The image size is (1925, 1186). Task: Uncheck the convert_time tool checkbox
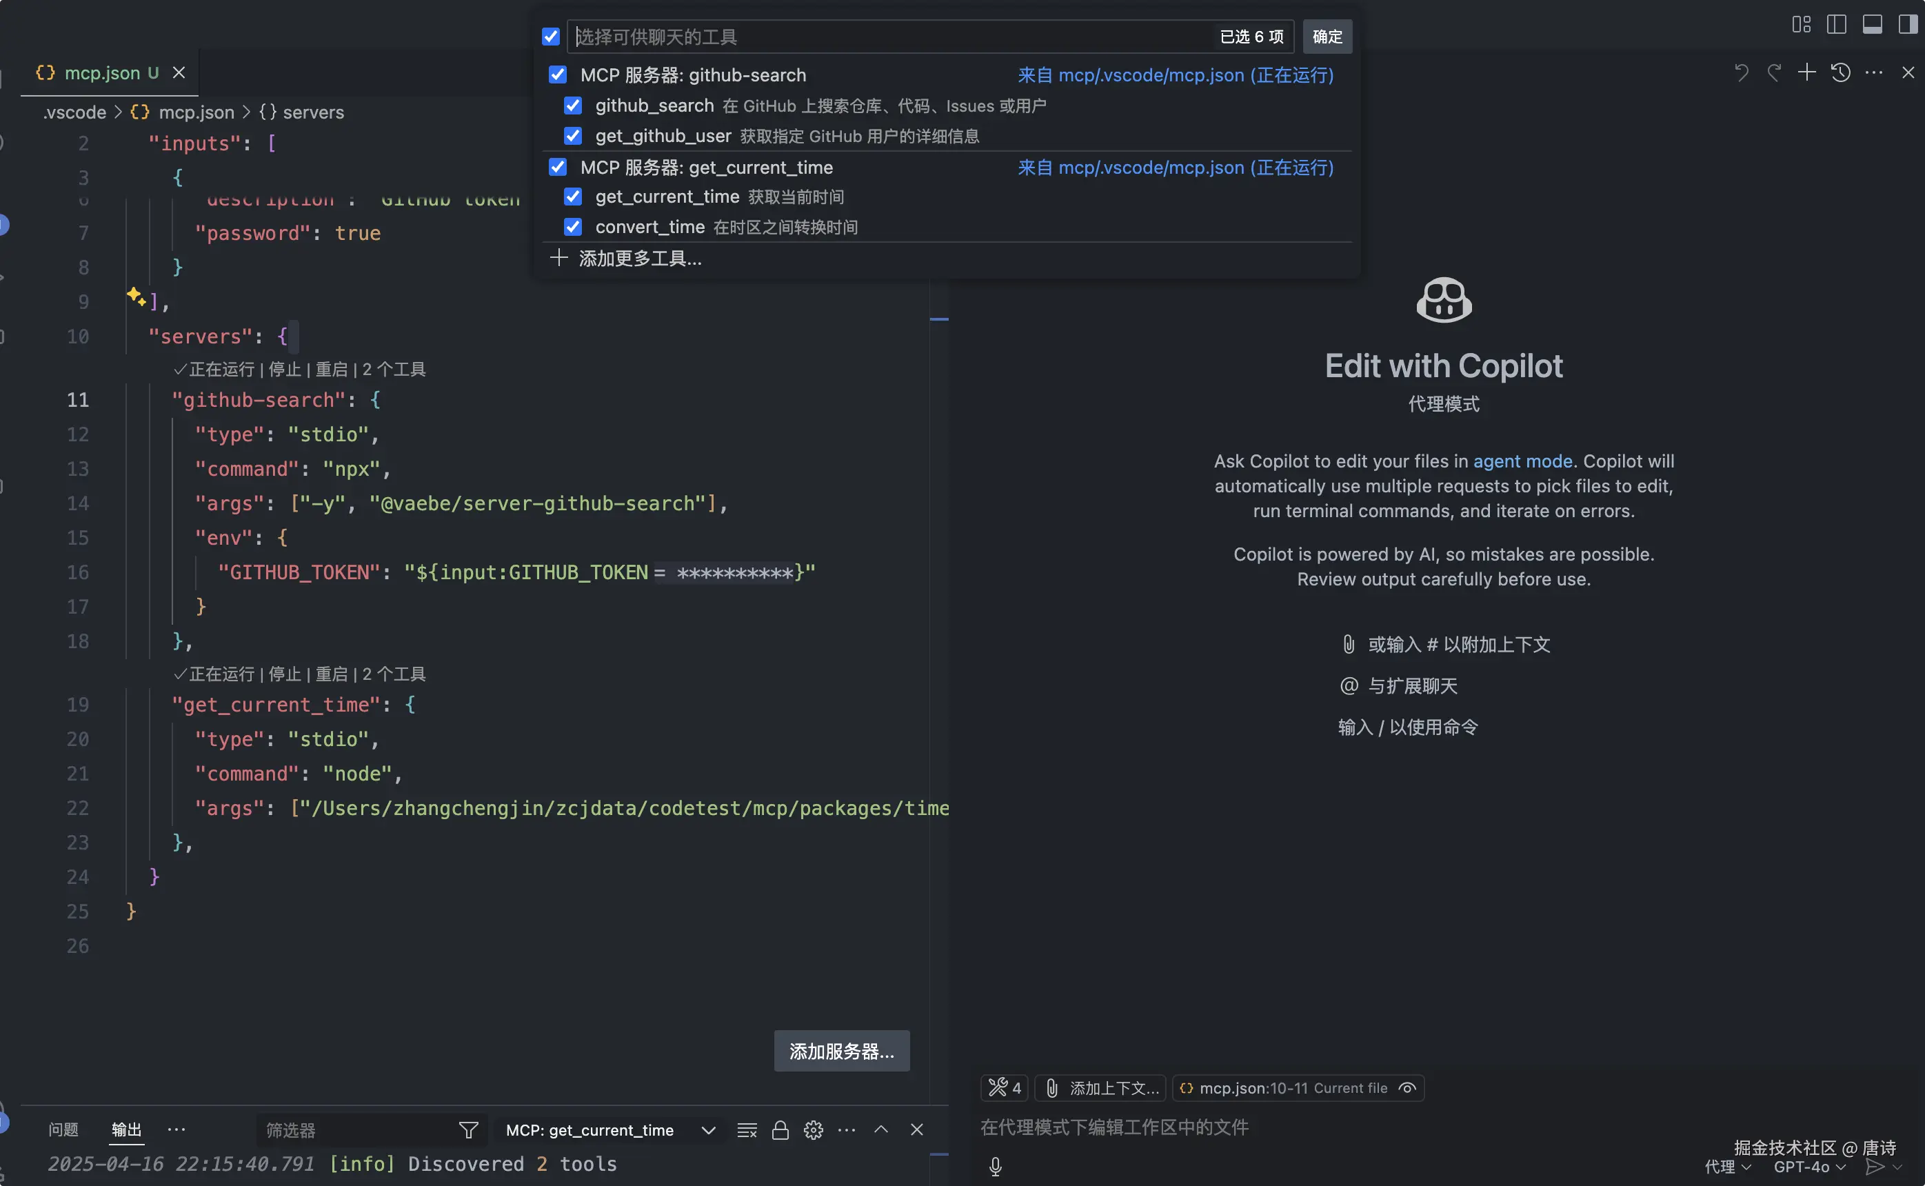tap(573, 228)
